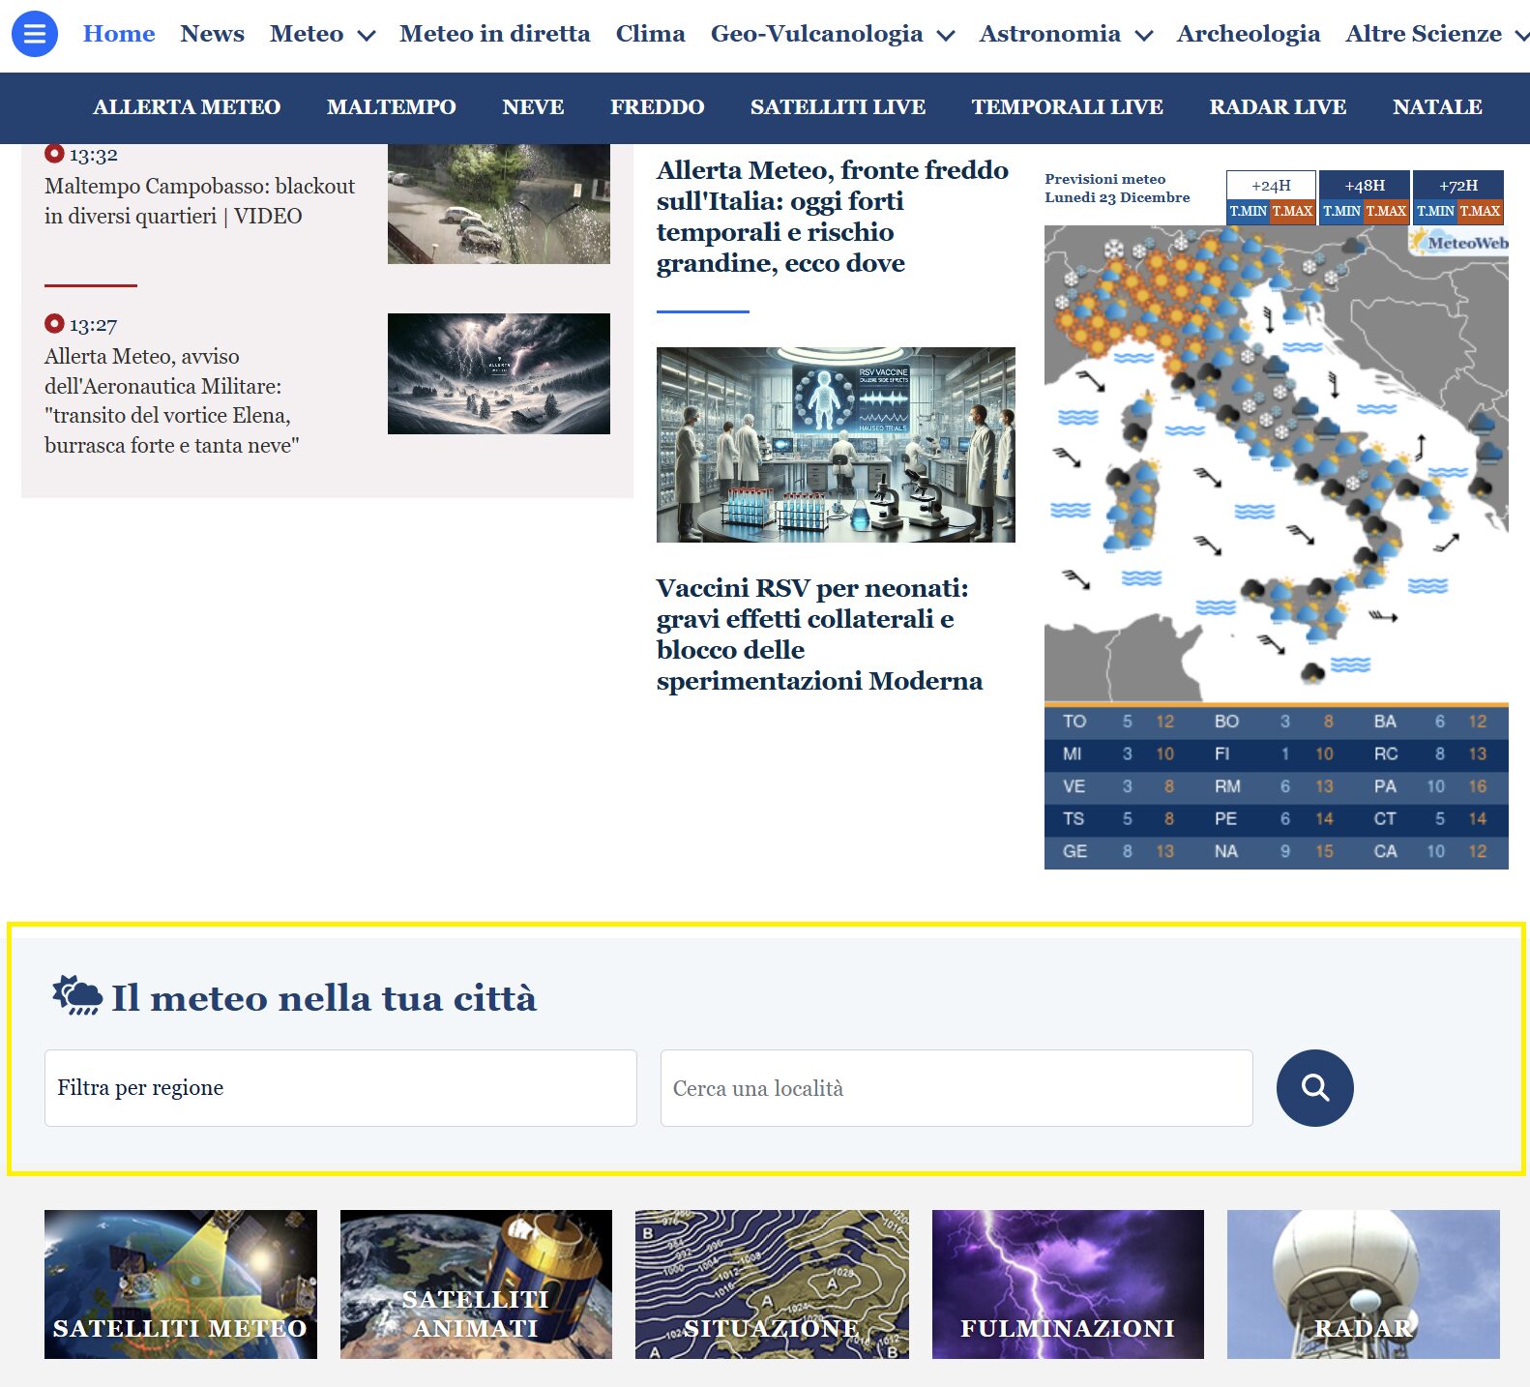Open the SITUAZIONE pressure map tile
1530x1387 pixels.
[772, 1284]
